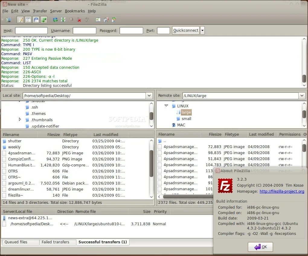308x256 pixels.
Task: Open the Server menu
Action: coord(56,11)
